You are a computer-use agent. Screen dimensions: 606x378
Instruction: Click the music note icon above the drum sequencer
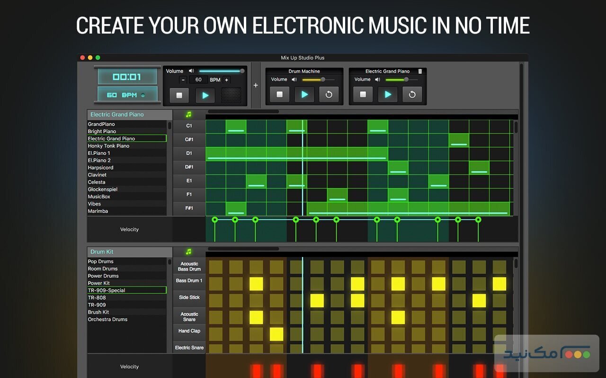click(x=188, y=251)
